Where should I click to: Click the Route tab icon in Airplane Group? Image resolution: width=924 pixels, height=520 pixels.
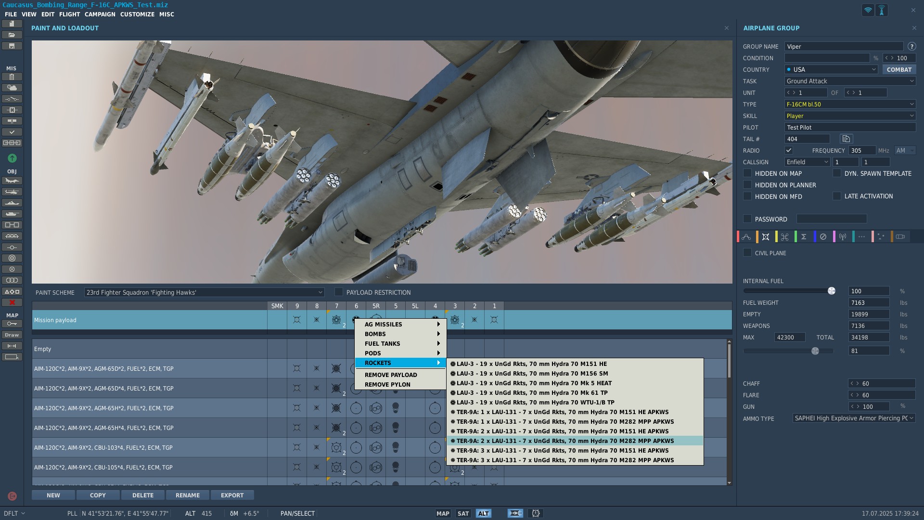point(746,237)
